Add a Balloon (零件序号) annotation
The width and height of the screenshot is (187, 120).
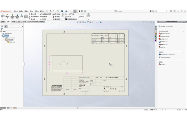coord(32,14)
